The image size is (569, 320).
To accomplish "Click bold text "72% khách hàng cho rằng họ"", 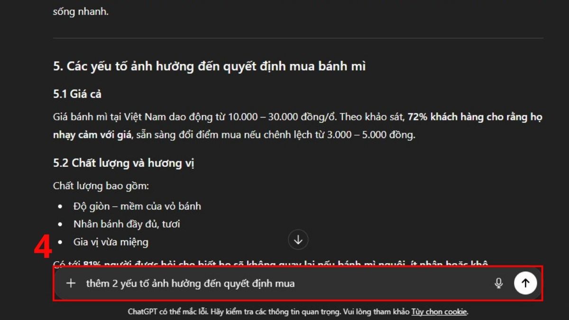I will tap(475, 117).
